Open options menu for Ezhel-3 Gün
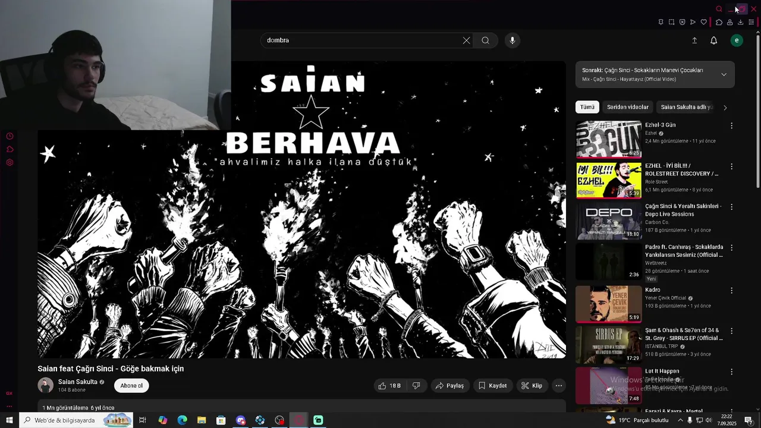The image size is (761, 428). (x=731, y=125)
